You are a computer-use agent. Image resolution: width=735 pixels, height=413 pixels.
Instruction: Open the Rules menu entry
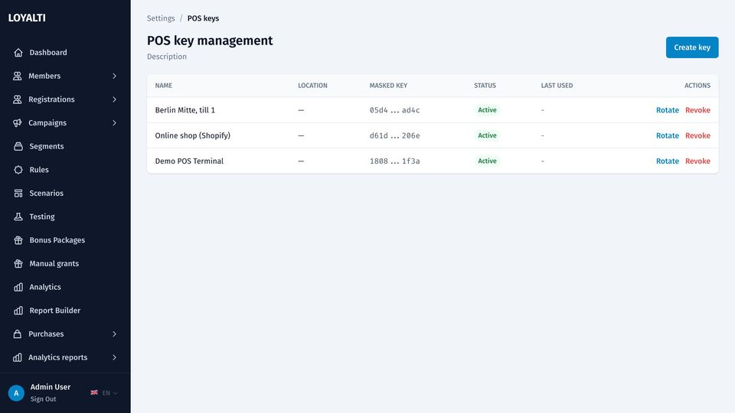[65, 170]
